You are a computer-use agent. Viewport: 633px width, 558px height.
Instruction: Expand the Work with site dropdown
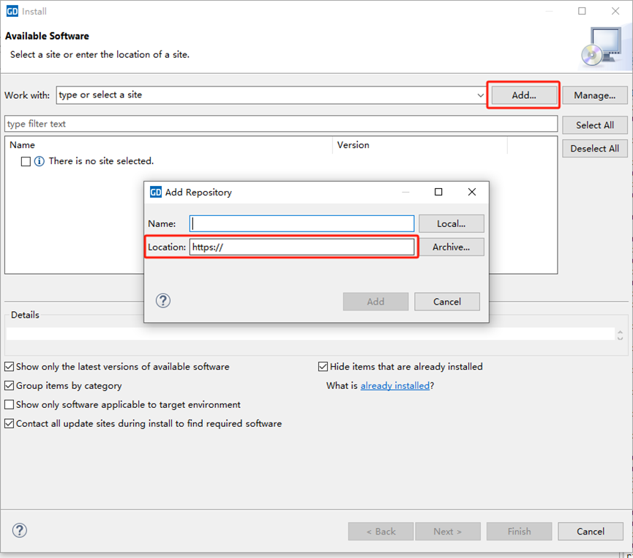click(480, 95)
